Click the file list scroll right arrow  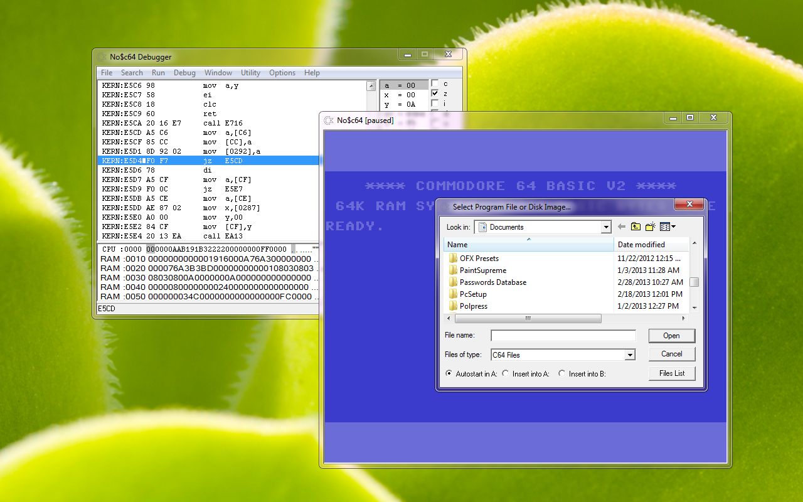coord(684,318)
